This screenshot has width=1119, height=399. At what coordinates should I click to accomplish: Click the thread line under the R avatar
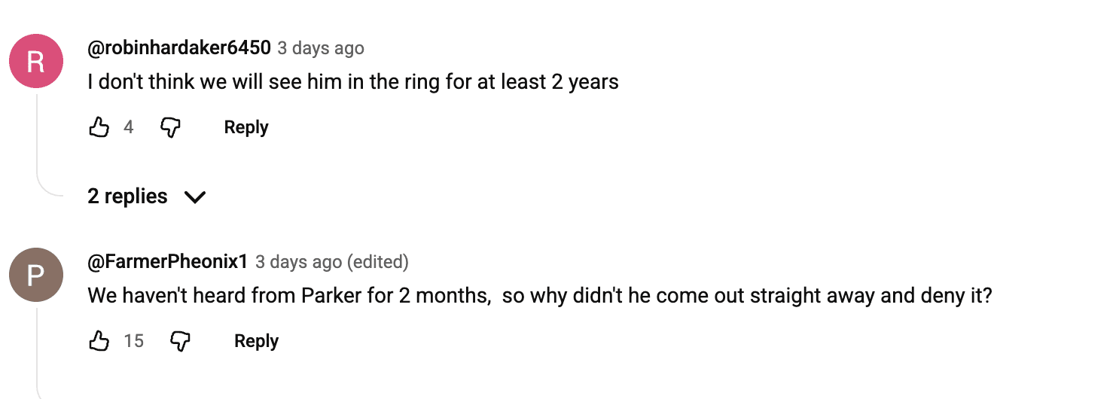37,143
